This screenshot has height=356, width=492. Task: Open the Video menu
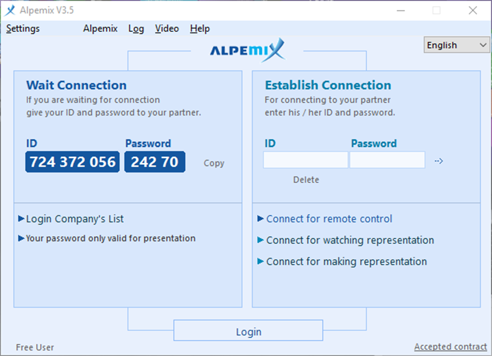(x=167, y=29)
